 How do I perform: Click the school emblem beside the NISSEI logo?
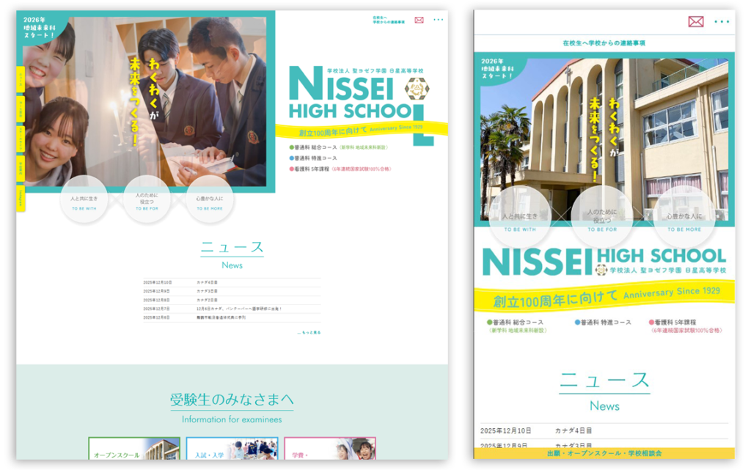pos(415,89)
